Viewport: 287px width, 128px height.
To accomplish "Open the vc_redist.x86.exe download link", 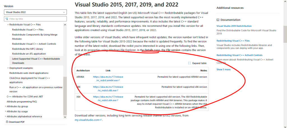I will [x=108, y=89].
